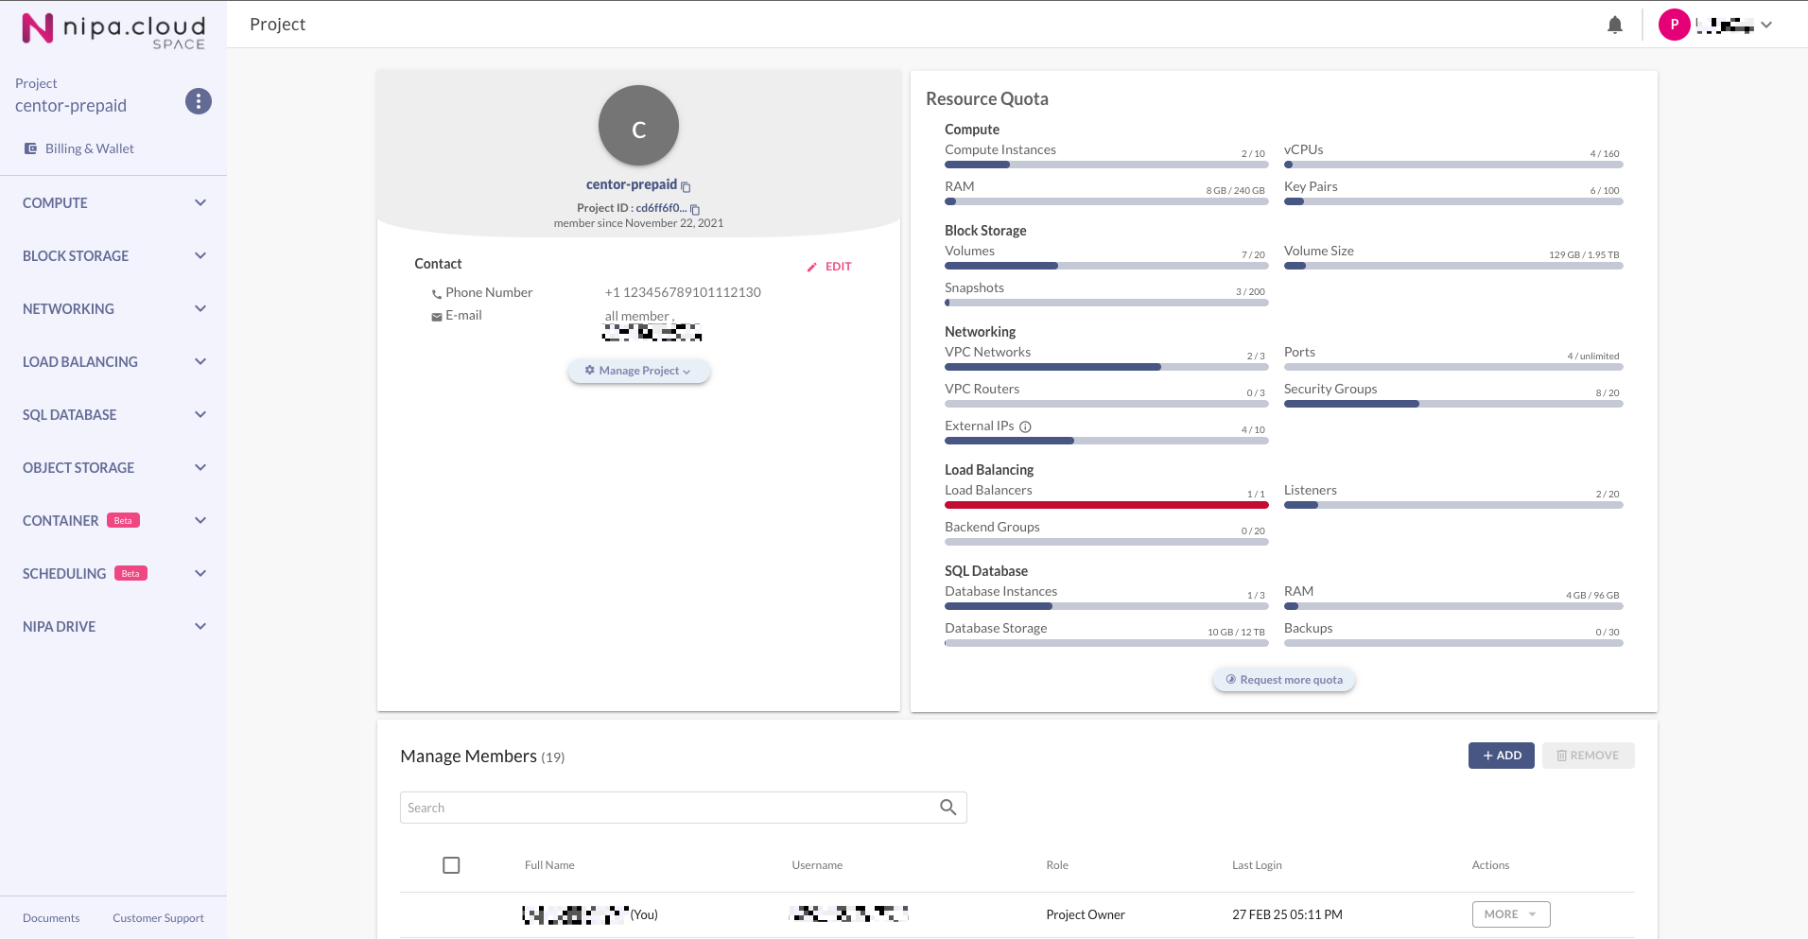Open the project three-dot options menu
The height and width of the screenshot is (939, 1808).
click(198, 101)
